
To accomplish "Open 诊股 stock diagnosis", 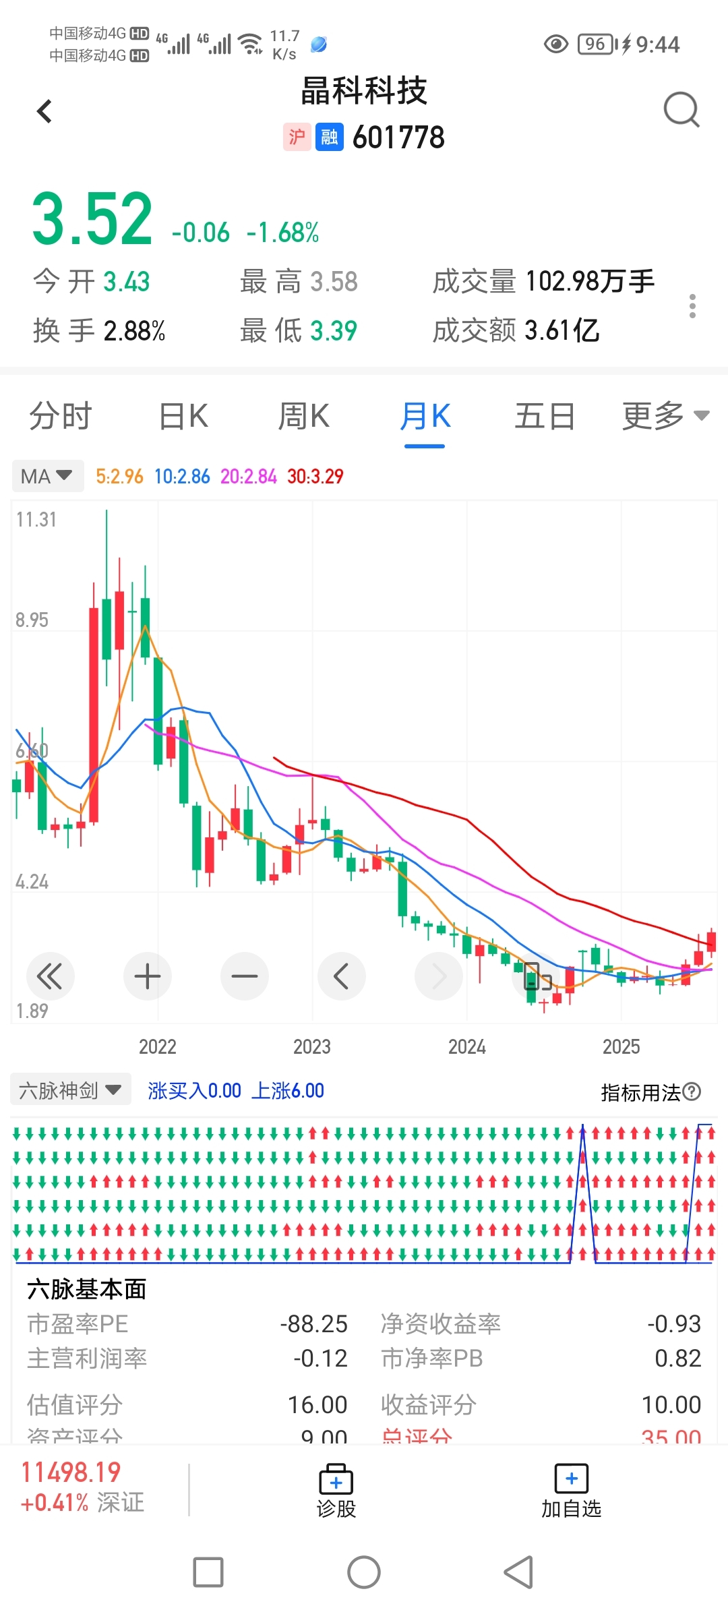I will click(x=336, y=1491).
